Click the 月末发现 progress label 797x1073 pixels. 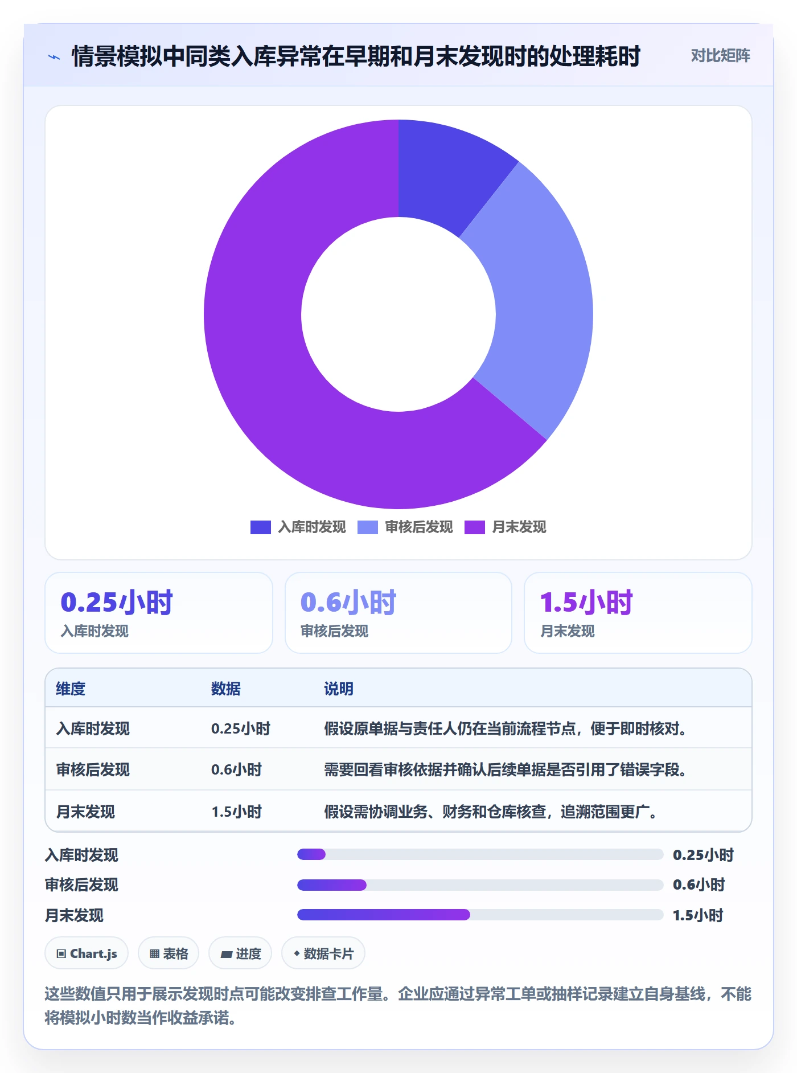pos(74,915)
